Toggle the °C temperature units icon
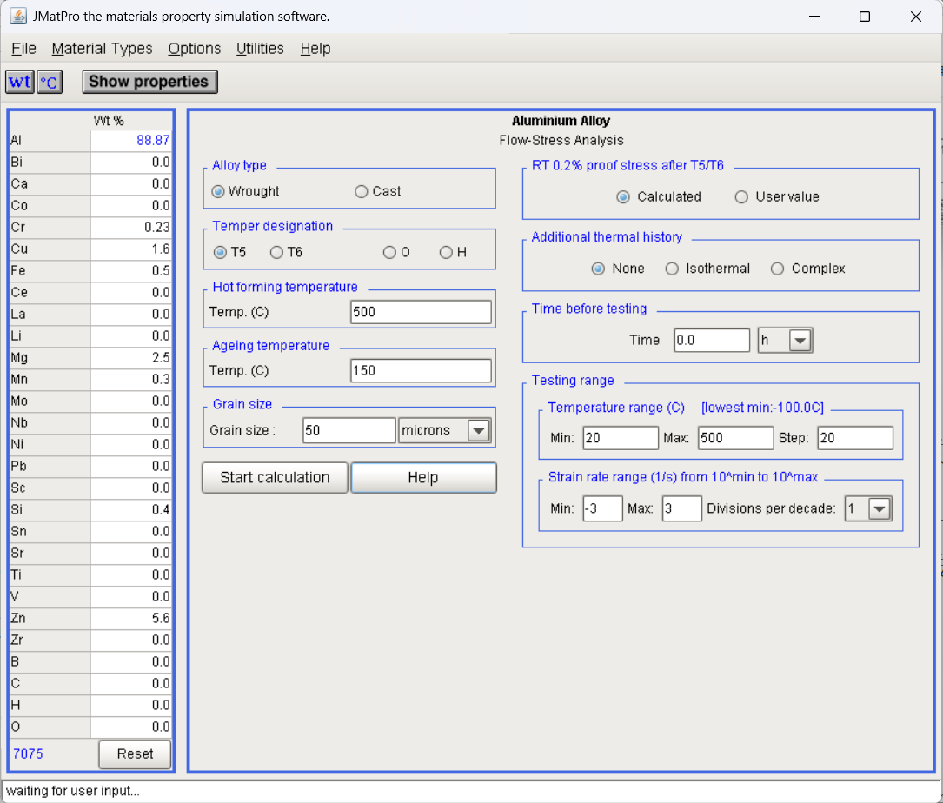This screenshot has width=943, height=803. (50, 82)
